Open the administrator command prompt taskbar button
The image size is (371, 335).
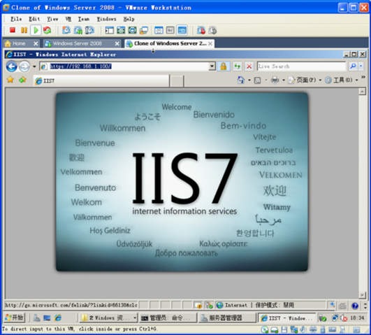[168, 318]
